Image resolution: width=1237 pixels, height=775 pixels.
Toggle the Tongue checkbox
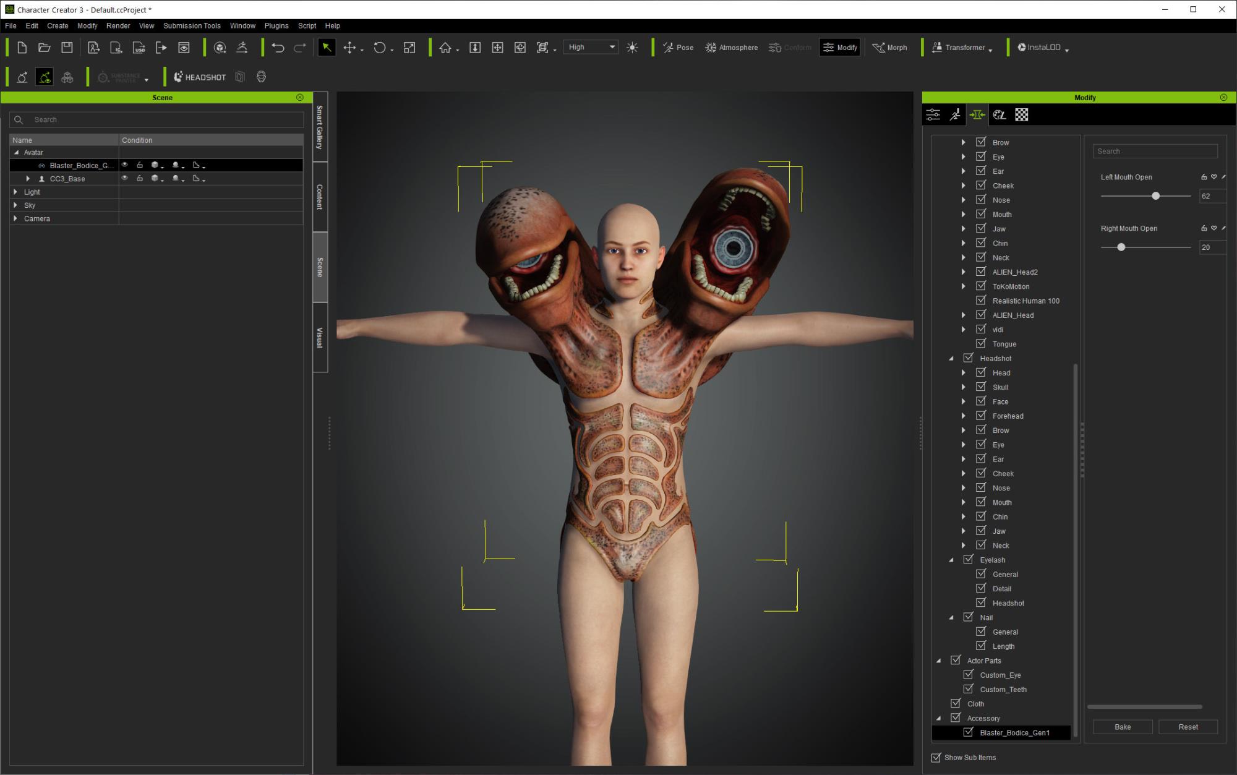click(981, 343)
